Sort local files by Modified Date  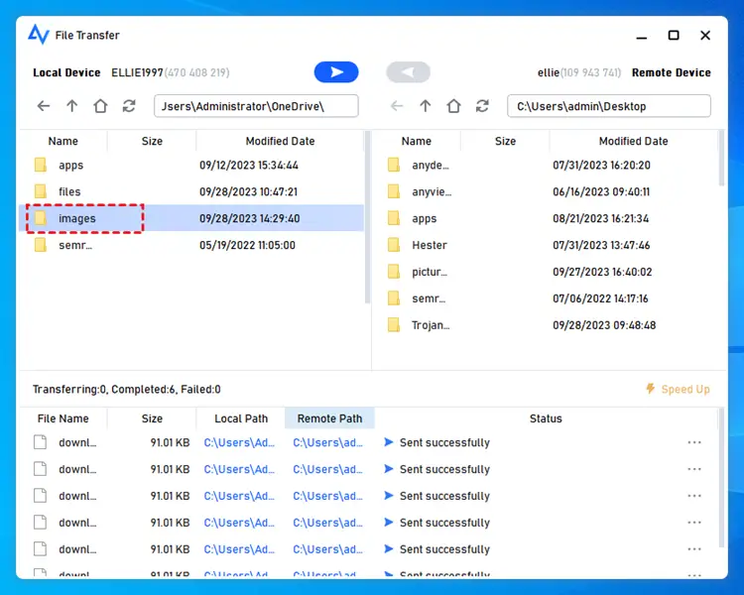pyautogui.click(x=280, y=142)
